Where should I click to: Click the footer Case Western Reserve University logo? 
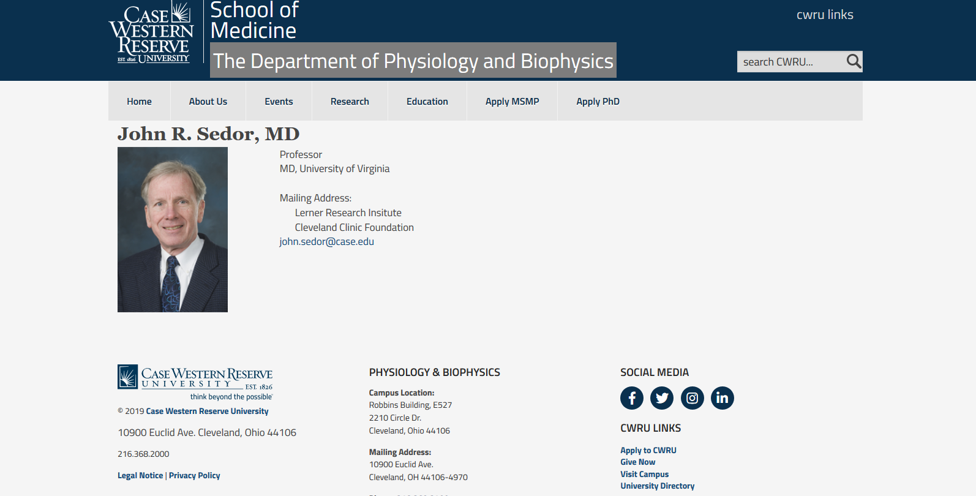pyautogui.click(x=195, y=383)
